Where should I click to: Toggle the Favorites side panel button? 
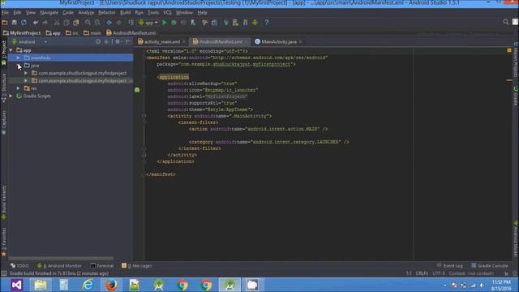click(x=4, y=242)
